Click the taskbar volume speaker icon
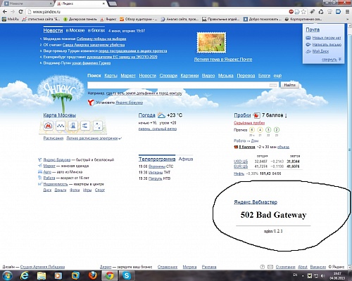The height and width of the screenshot is (281, 352). tap(323, 275)
